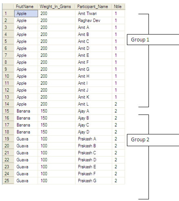
Task: Select the Prakash E name cell
Action: [x=94, y=167]
